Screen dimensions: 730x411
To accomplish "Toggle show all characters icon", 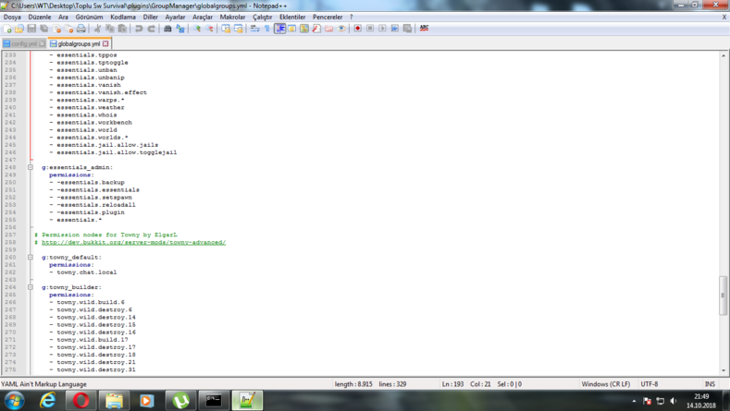I will 267,29.
